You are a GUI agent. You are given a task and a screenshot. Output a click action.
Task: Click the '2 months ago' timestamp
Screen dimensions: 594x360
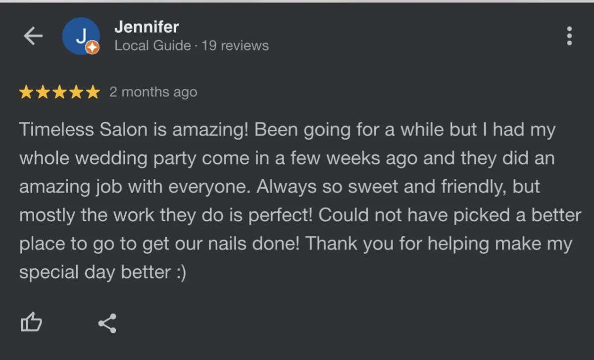tap(153, 92)
